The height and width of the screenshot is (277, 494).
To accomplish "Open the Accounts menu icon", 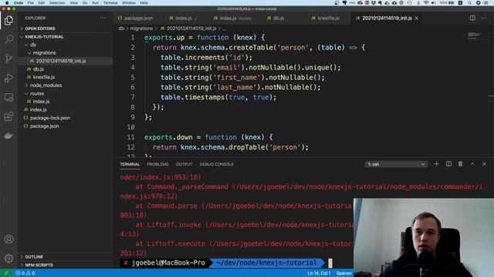I will [8, 239].
